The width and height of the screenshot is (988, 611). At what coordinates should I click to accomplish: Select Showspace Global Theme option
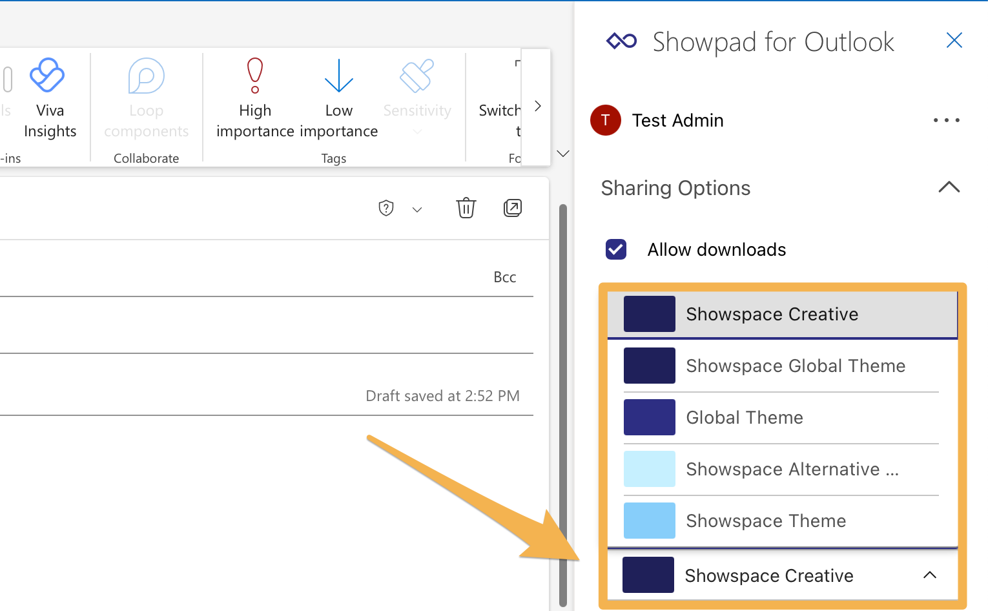click(782, 366)
